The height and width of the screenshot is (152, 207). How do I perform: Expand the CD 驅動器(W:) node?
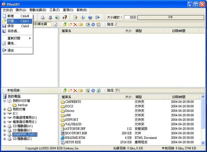tap(5, 126)
